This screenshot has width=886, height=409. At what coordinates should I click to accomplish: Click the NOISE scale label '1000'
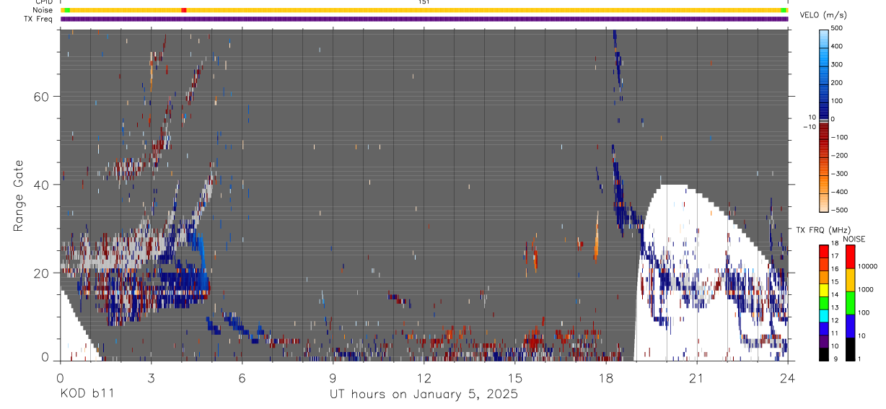tap(866, 289)
